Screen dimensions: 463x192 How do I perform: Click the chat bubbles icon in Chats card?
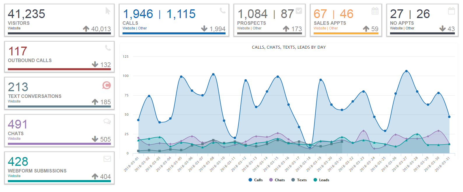pos(107,121)
